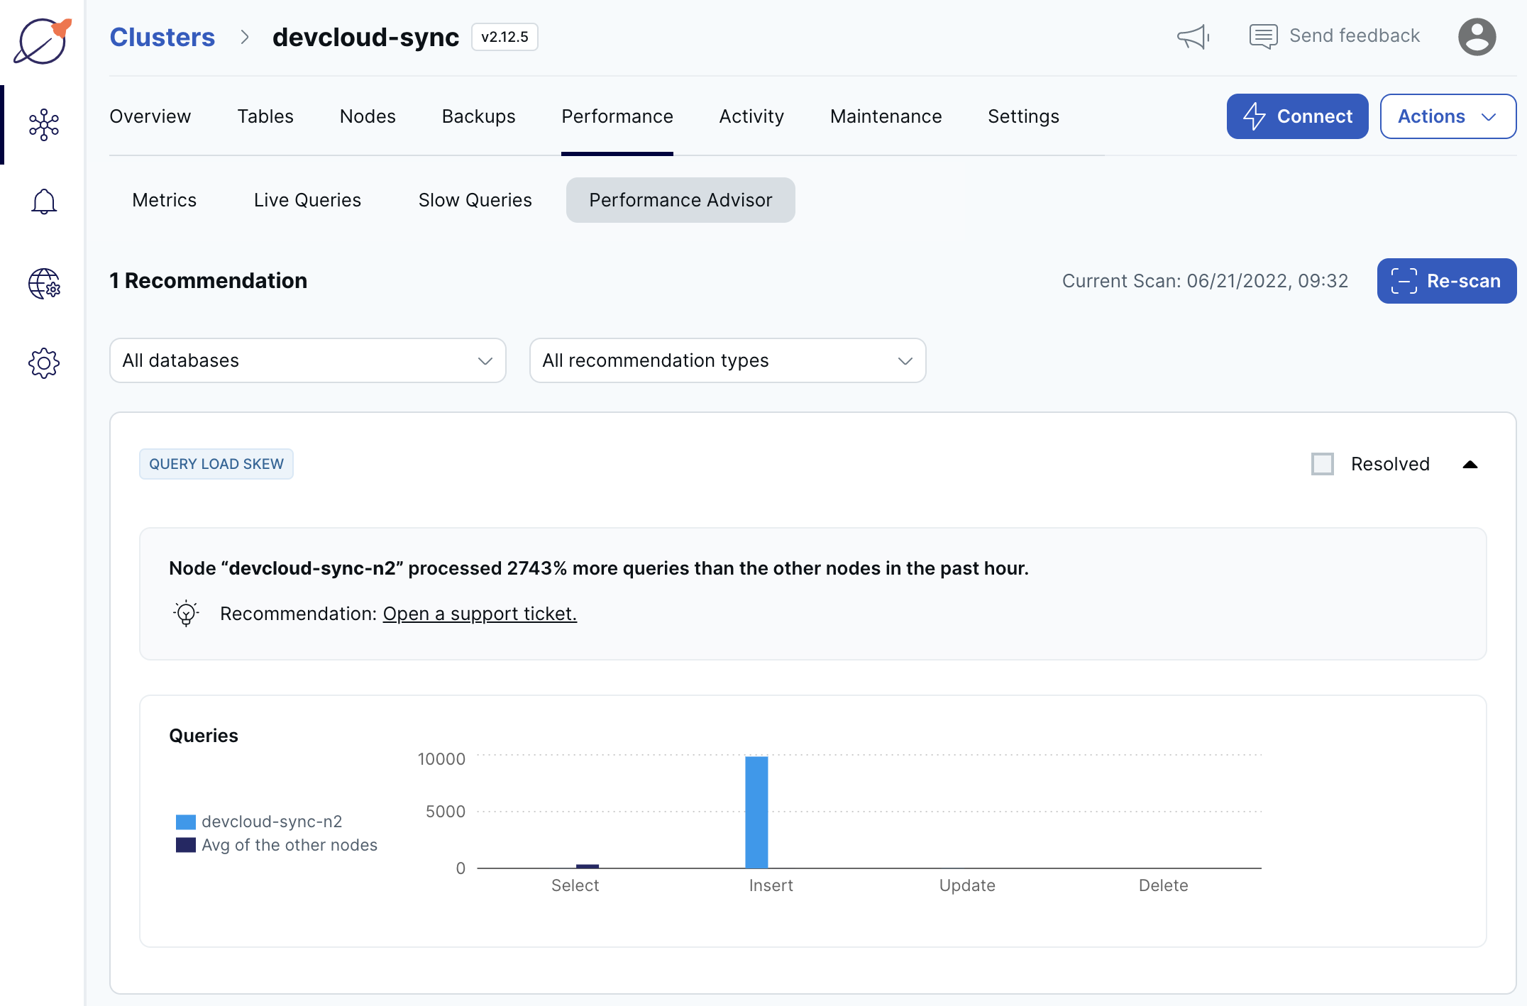Open the Clusters sidebar icon
The image size is (1527, 1006).
point(44,125)
